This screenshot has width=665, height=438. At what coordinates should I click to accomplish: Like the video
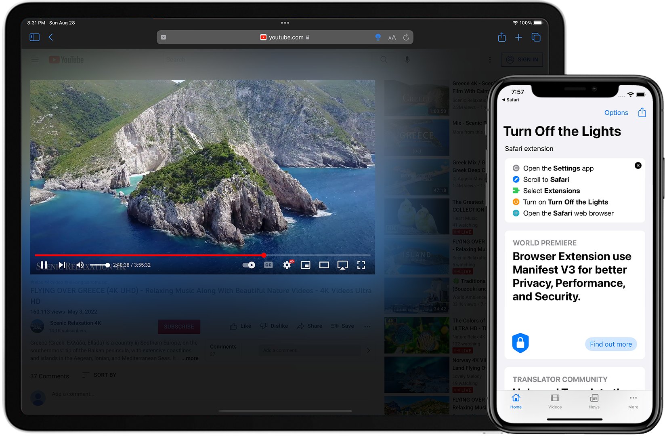pyautogui.click(x=241, y=326)
